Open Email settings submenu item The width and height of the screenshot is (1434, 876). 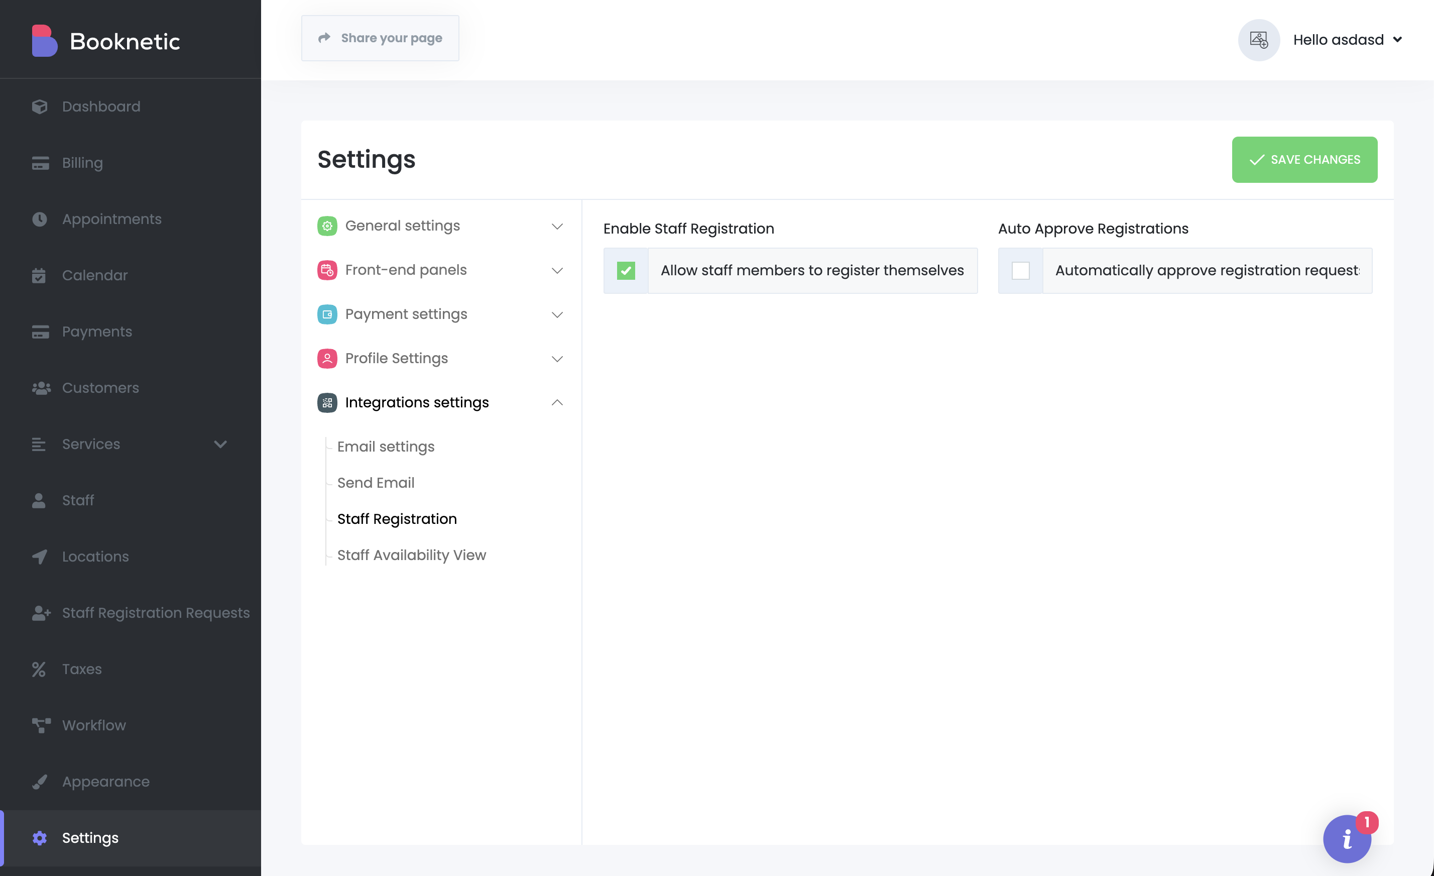click(385, 447)
